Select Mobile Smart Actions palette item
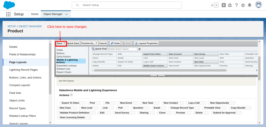The image size is (266, 127). point(155,66)
